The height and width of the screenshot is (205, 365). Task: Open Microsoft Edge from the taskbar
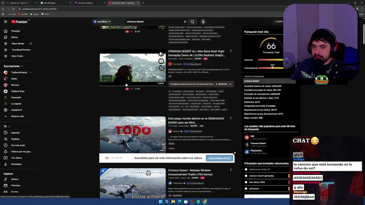coord(179,202)
